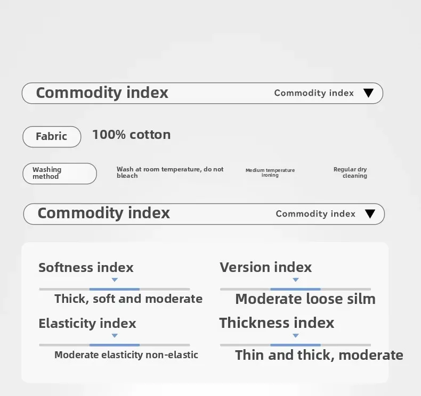Click the "Regular dry cleaning" label

coord(351,172)
